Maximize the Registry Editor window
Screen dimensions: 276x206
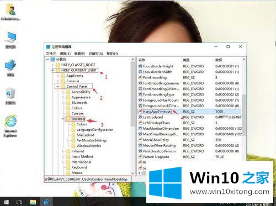click(228, 47)
